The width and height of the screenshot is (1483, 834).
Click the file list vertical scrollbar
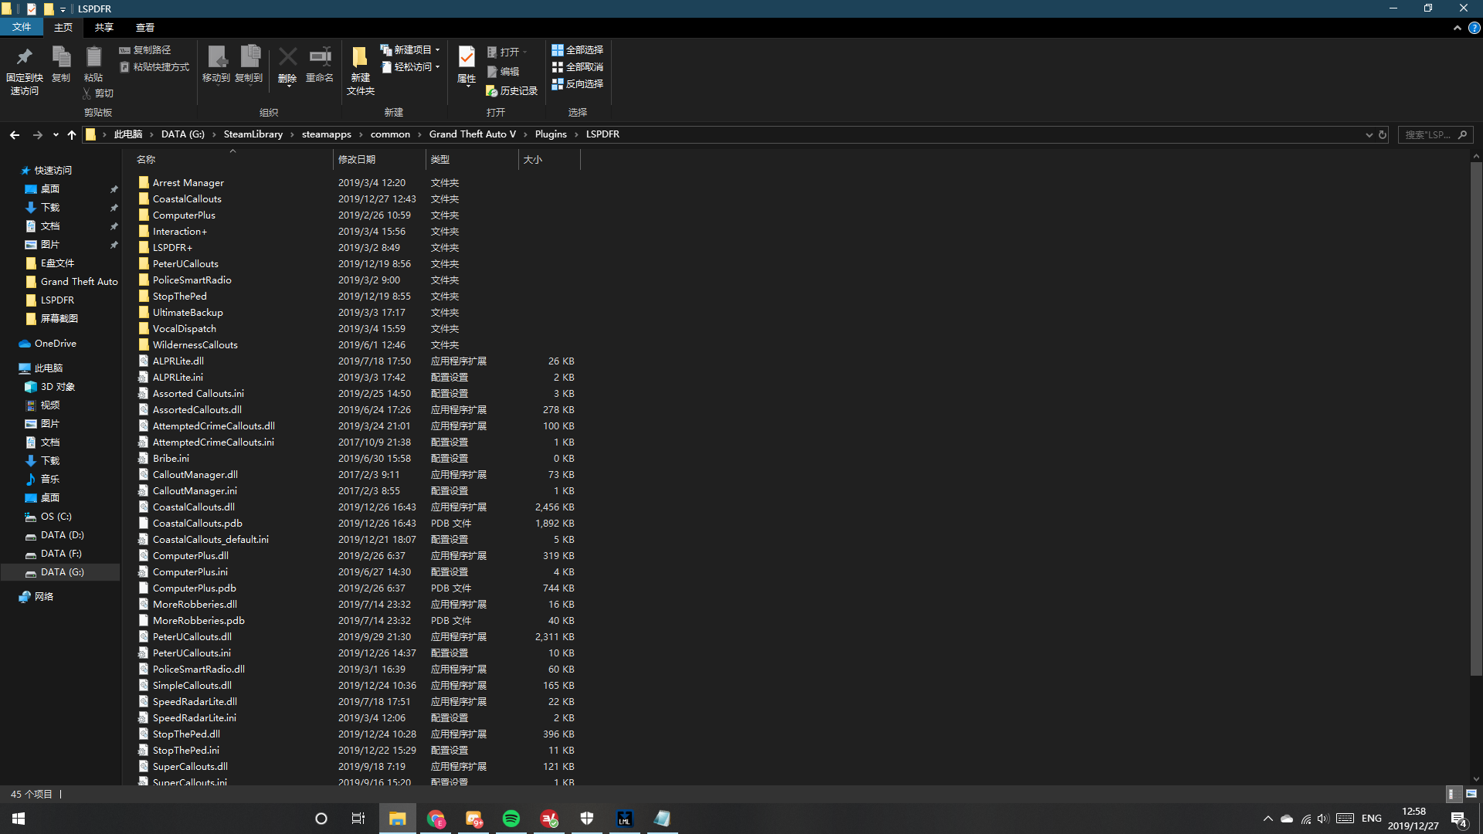(1475, 417)
